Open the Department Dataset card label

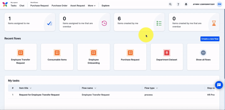[x=167, y=60]
